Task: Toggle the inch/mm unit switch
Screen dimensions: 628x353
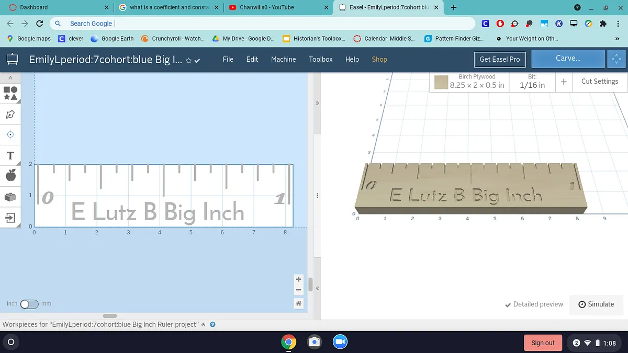Action: [x=29, y=304]
